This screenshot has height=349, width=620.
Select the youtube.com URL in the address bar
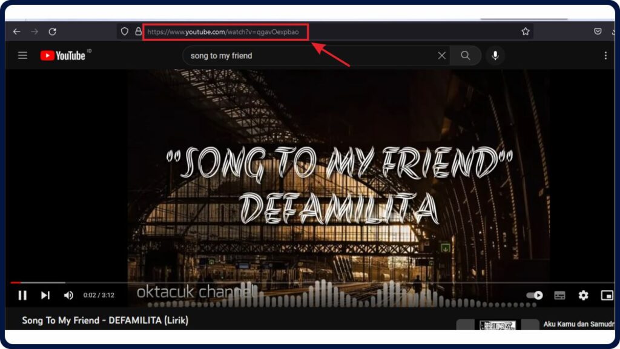[223, 32]
